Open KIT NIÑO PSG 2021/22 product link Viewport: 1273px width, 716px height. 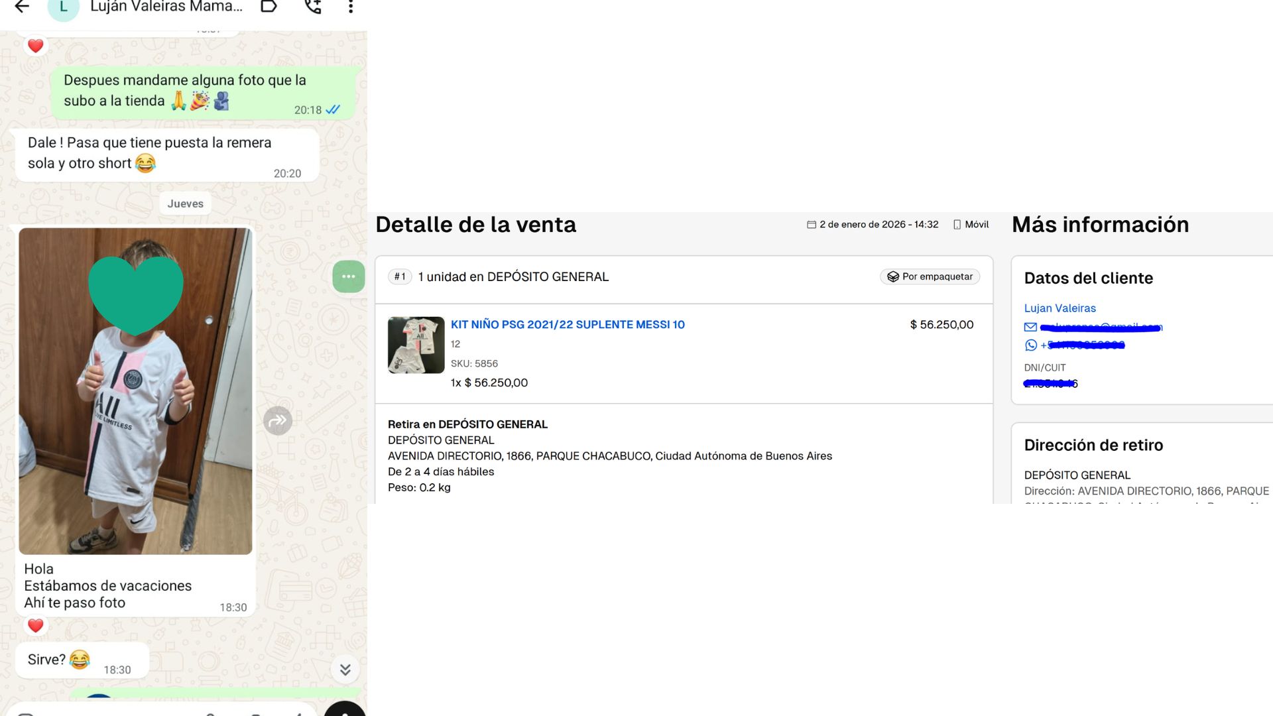tap(568, 324)
